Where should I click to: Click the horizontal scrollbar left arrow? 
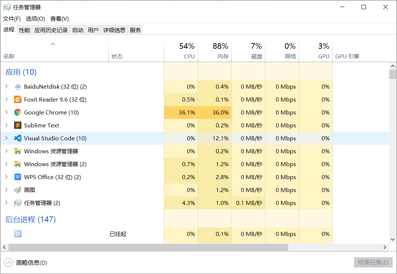[x=4, y=247]
